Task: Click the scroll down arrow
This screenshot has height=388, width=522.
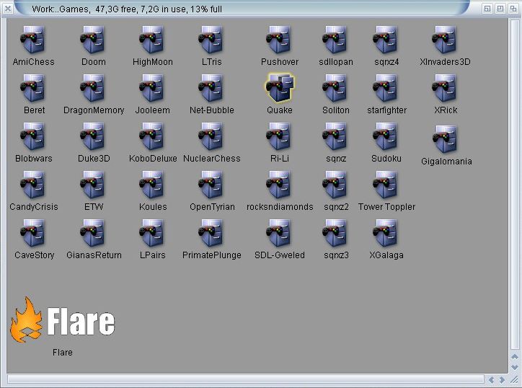Action: [515, 366]
